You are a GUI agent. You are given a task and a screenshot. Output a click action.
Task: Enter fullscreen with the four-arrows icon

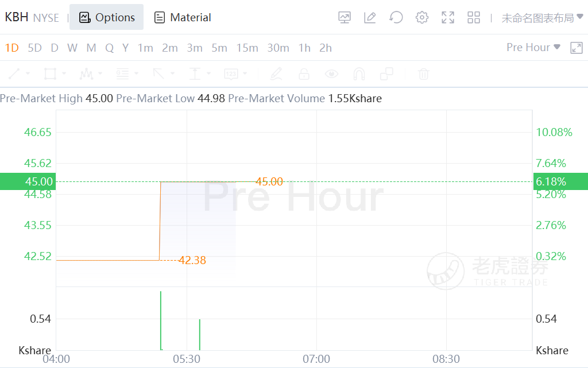click(x=448, y=18)
